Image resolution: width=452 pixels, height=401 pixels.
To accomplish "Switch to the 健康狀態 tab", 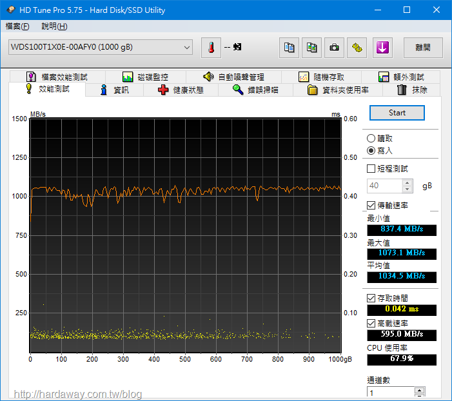I will click(181, 90).
